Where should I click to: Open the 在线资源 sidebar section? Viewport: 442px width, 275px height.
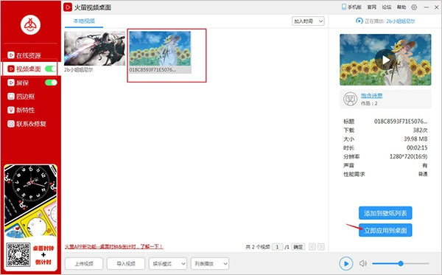pos(24,55)
